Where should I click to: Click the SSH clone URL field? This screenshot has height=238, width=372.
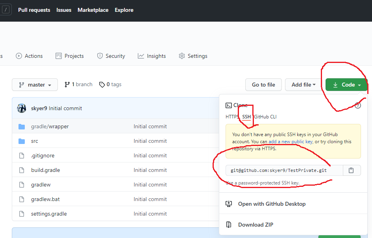coord(284,170)
